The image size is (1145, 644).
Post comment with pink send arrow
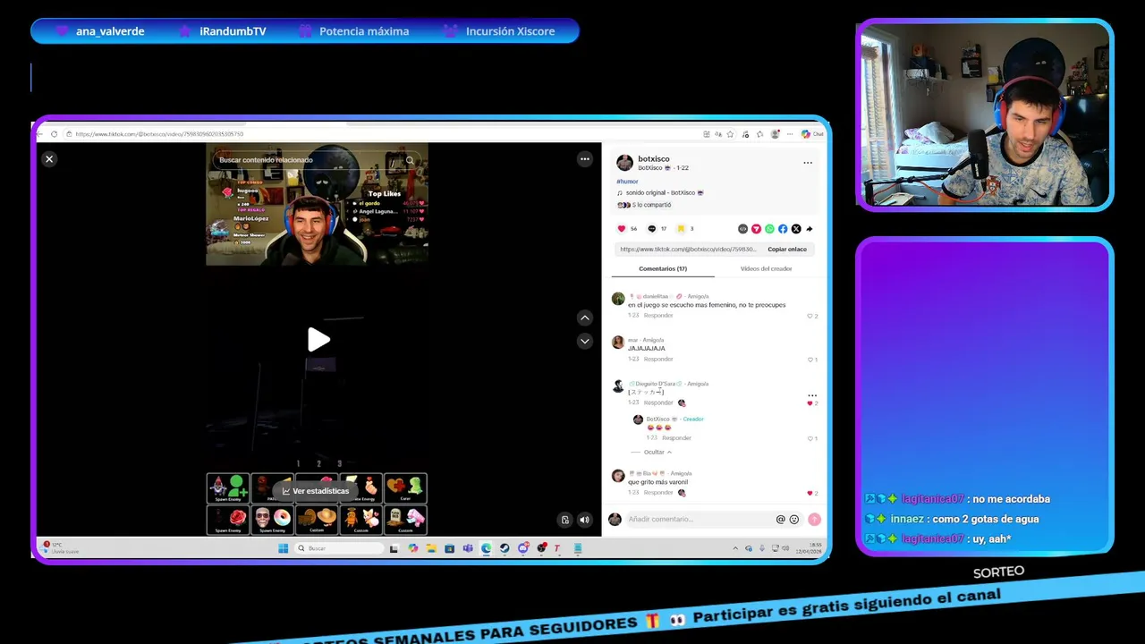coord(814,520)
